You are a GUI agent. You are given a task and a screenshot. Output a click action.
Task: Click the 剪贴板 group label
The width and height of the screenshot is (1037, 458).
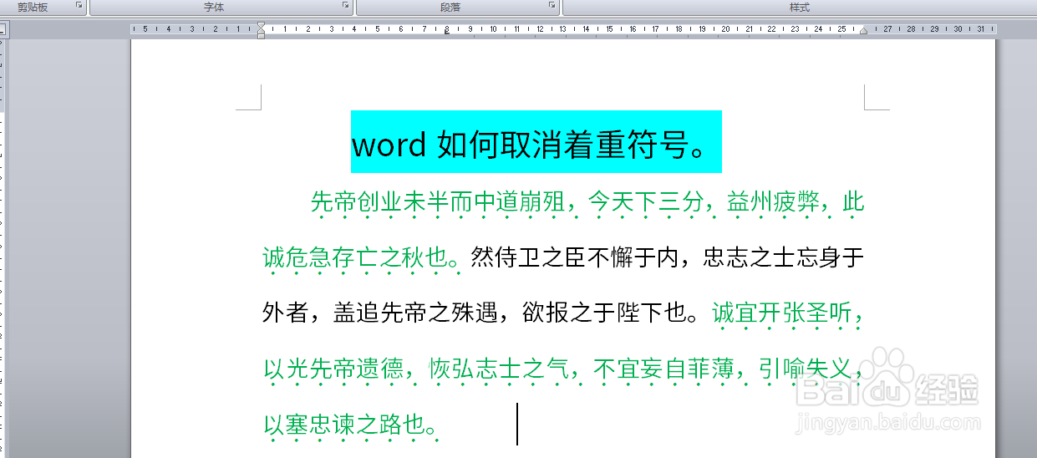click(33, 8)
